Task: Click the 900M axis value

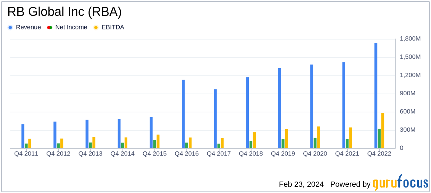Action: pyautogui.click(x=408, y=94)
